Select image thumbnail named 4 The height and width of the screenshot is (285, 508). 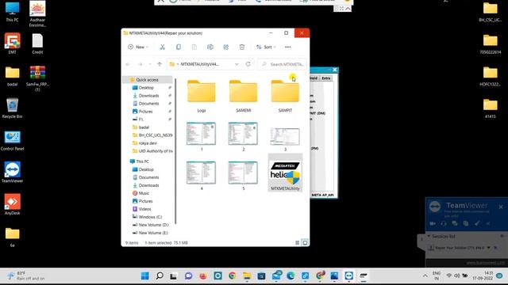point(201,175)
